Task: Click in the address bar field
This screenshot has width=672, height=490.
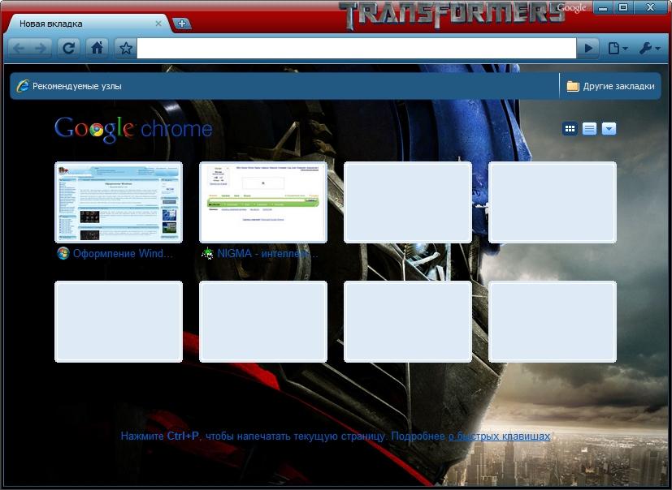Action: (x=357, y=49)
